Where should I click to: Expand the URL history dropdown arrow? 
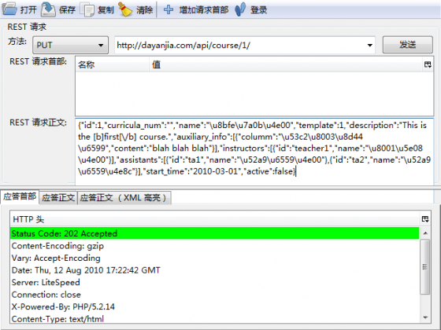(x=370, y=46)
